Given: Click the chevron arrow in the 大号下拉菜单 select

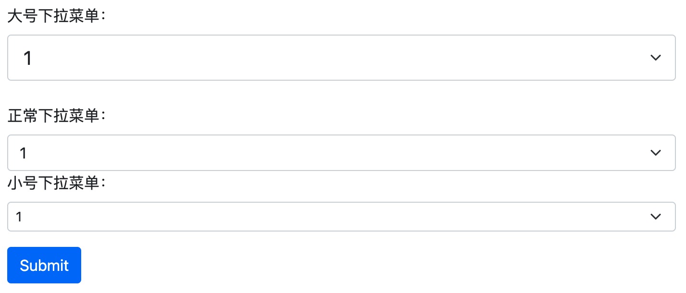Looking at the screenshot, I should [655, 58].
